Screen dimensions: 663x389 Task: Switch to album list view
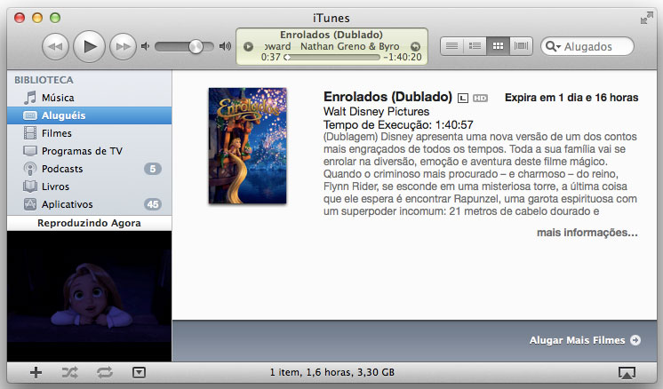click(x=475, y=45)
